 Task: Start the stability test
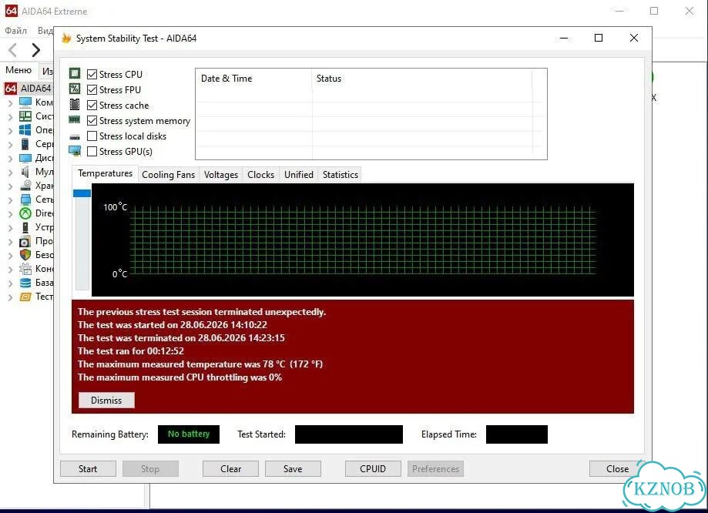click(88, 469)
